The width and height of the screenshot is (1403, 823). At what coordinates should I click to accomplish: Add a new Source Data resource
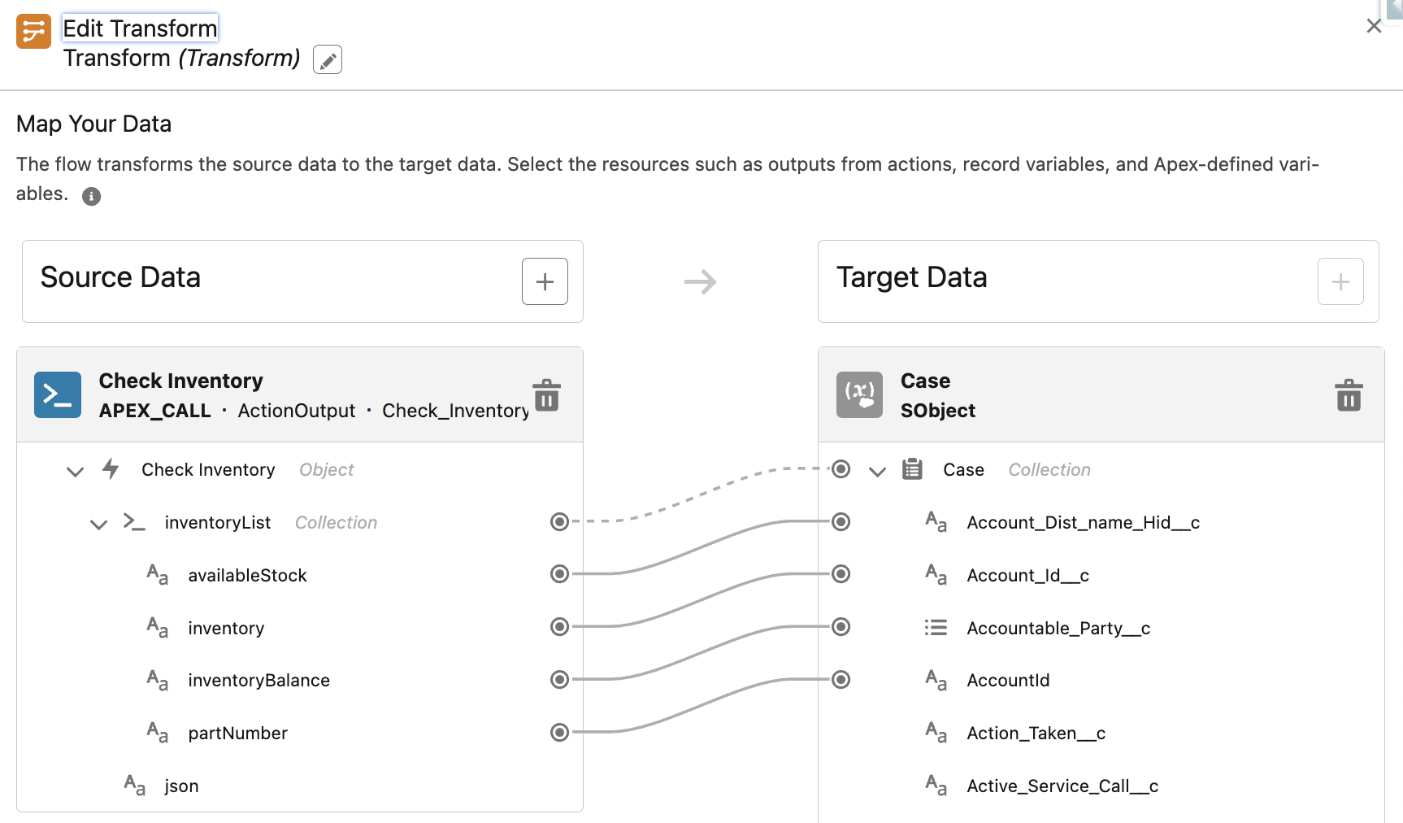pos(545,281)
